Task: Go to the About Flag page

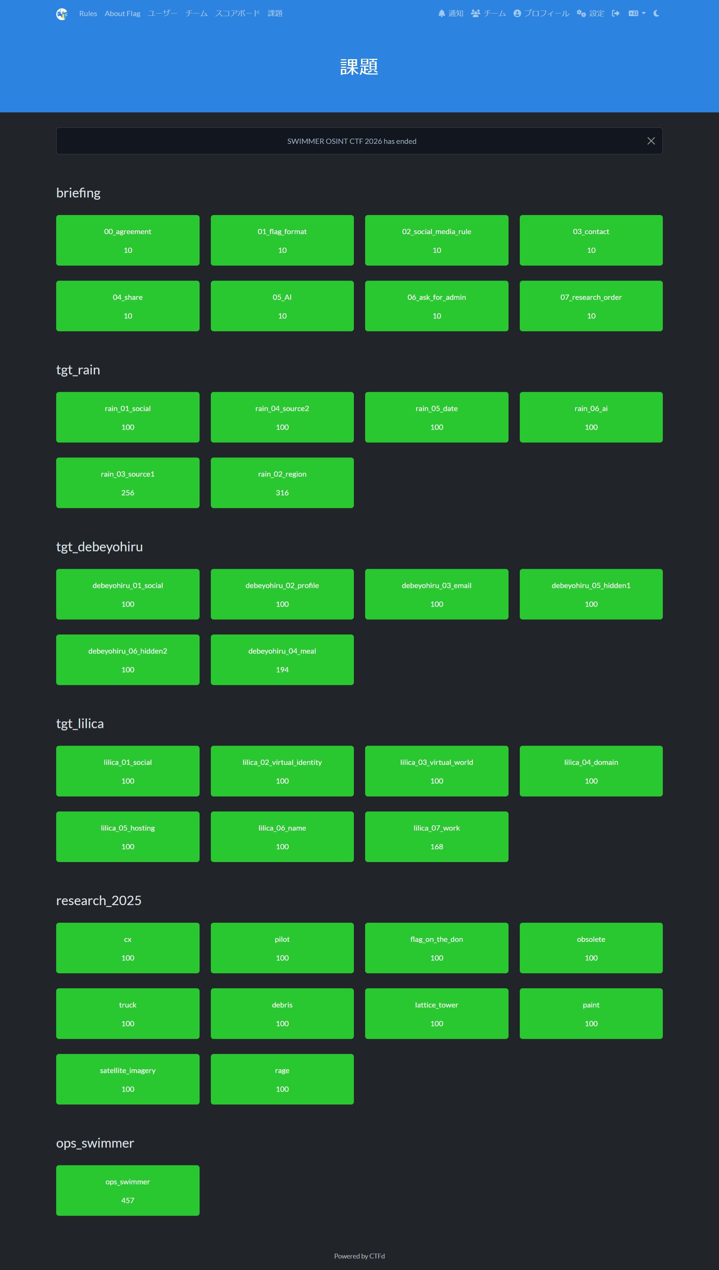Action: tap(122, 14)
